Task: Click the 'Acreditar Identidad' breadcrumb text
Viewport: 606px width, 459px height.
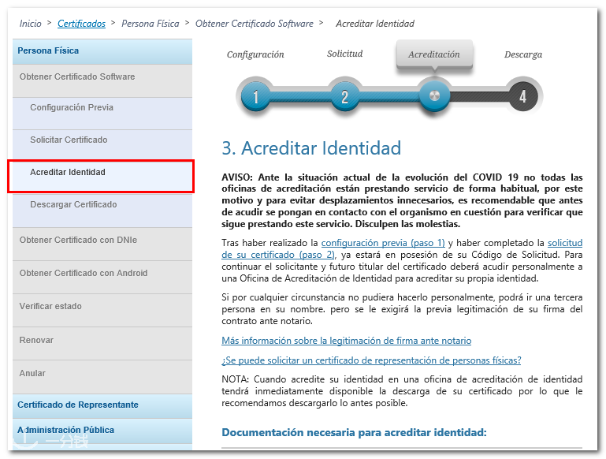Action: (x=375, y=24)
